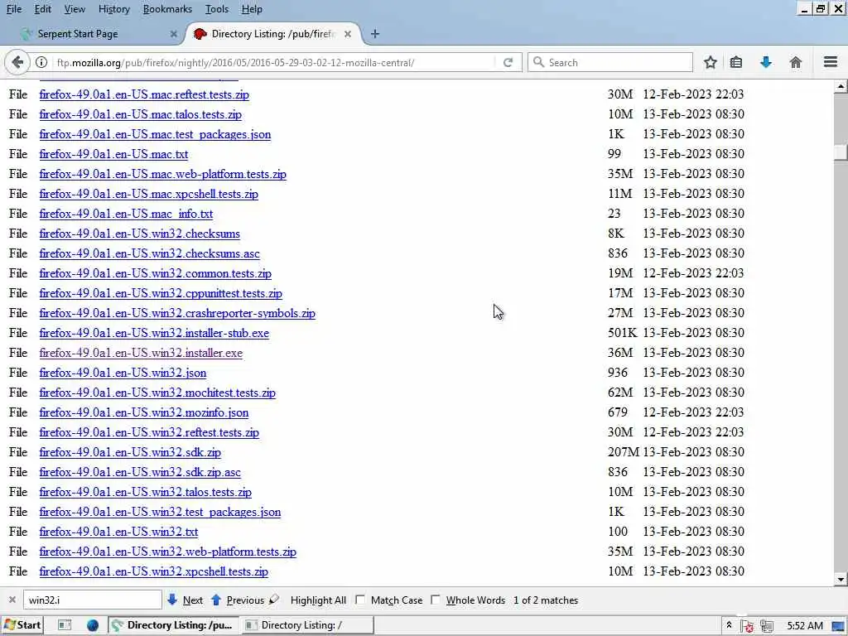
Task: Close the find bar
Action: [12, 600]
